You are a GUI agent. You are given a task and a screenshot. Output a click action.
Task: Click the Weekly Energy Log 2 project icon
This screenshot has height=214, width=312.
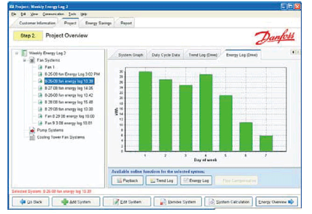point(24,53)
